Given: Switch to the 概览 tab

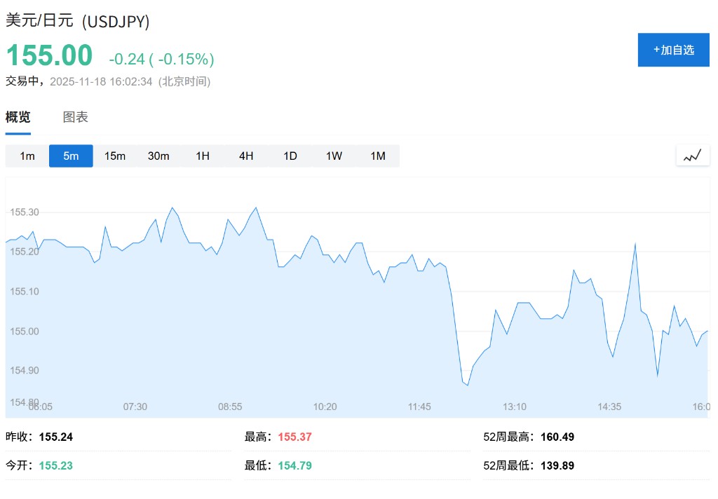Looking at the screenshot, I should point(18,117).
